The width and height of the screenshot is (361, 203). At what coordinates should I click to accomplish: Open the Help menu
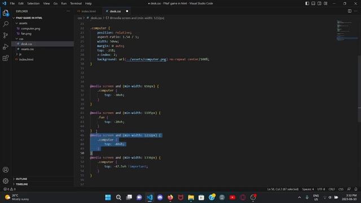click(x=88, y=3)
